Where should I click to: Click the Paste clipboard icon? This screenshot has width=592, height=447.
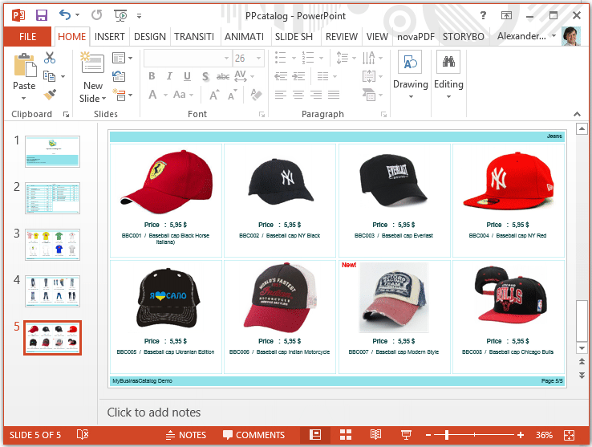pos(25,65)
